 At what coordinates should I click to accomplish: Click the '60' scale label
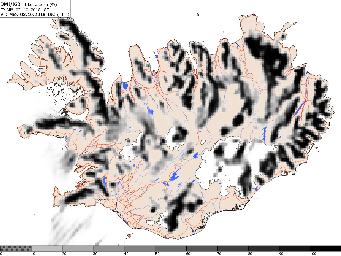[188, 254]
